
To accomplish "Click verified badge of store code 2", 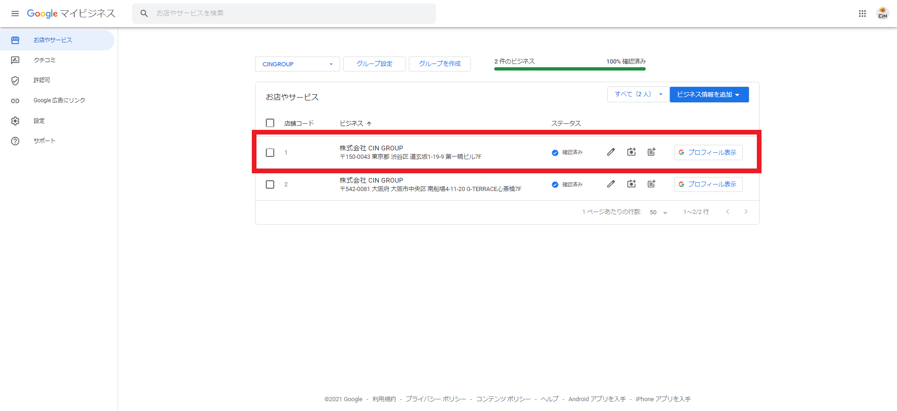I will click(x=555, y=184).
